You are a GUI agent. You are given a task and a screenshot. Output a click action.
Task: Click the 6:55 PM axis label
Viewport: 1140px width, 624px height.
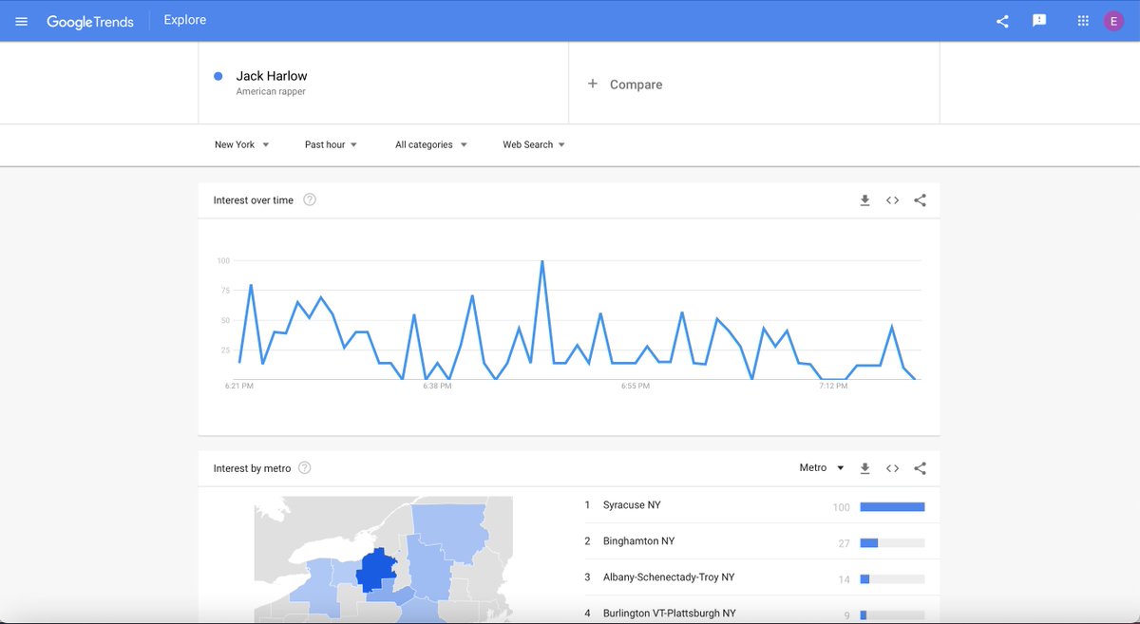(636, 387)
